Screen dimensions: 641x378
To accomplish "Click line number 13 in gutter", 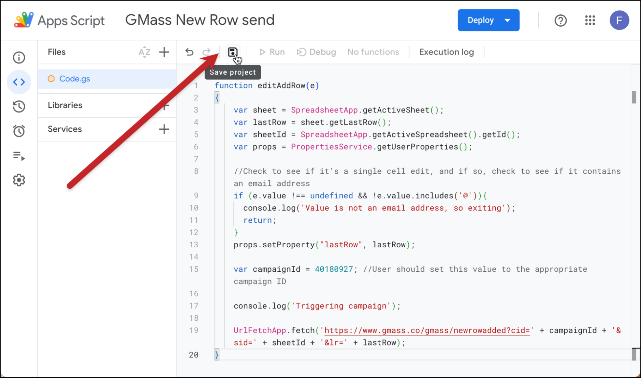I will (x=194, y=245).
